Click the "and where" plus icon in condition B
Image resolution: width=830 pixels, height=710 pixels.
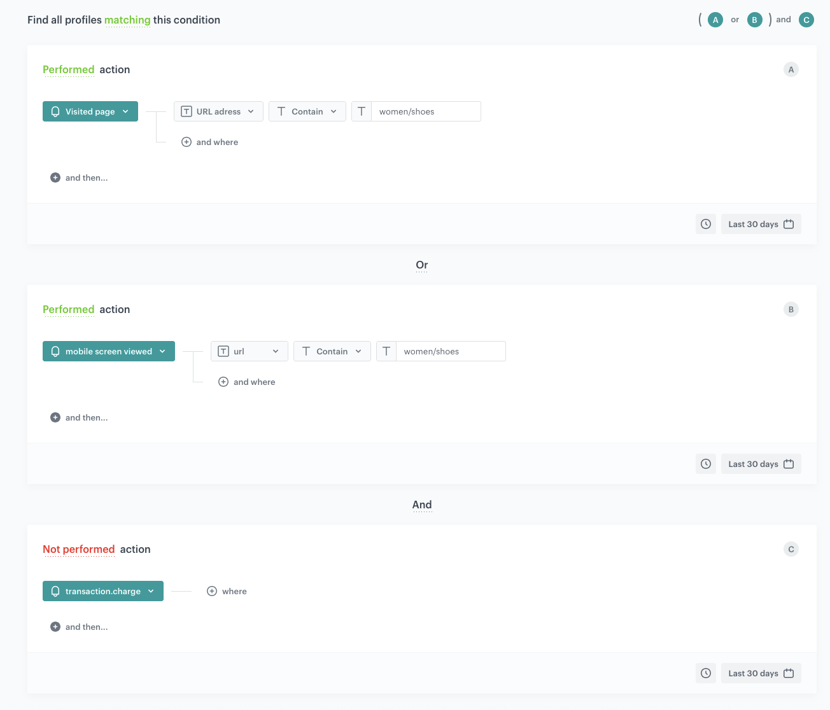(223, 381)
